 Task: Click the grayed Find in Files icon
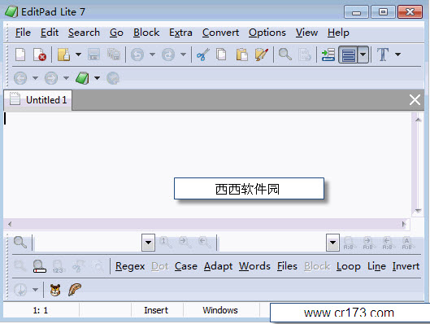coord(304,55)
